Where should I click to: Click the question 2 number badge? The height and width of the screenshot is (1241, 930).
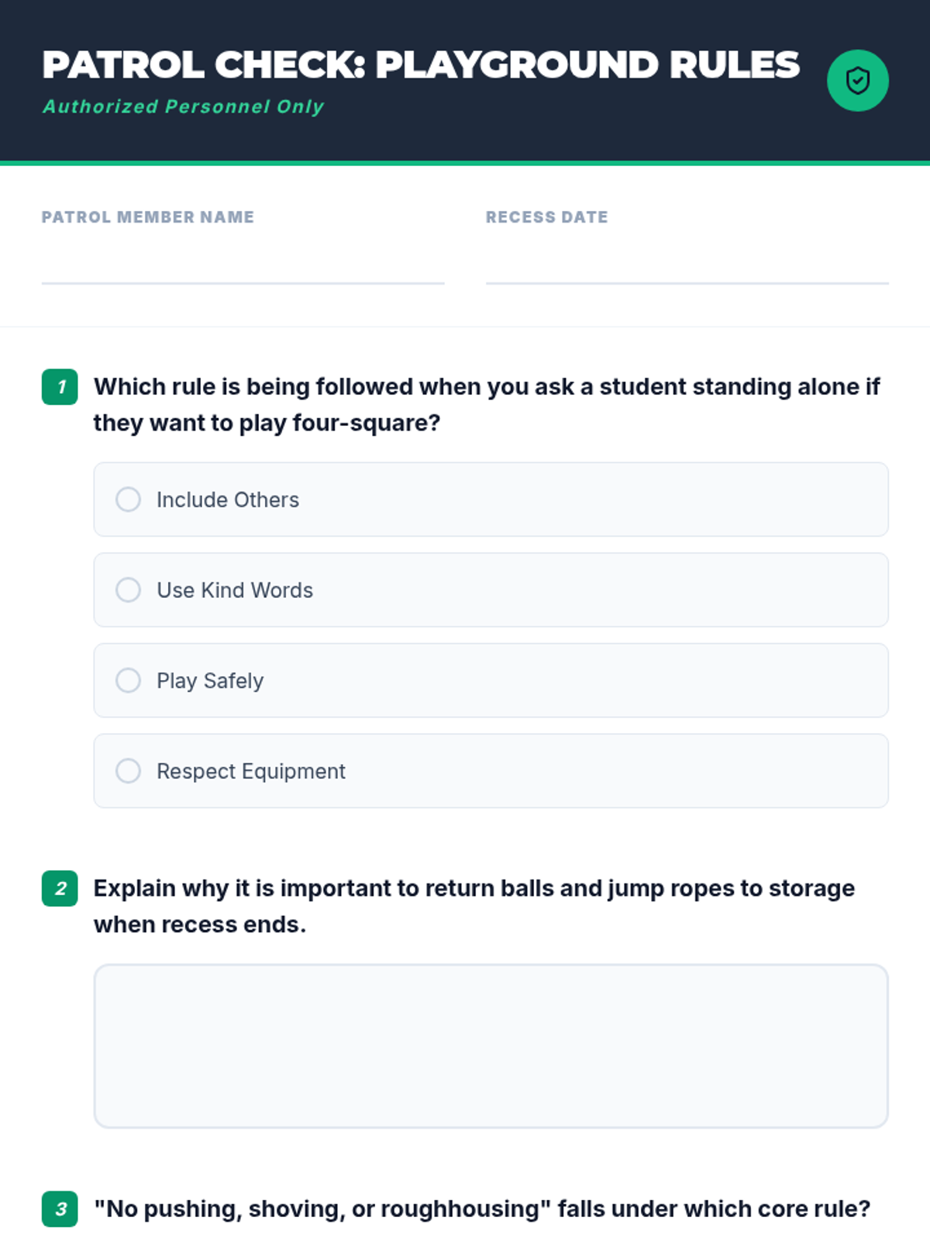(60, 889)
